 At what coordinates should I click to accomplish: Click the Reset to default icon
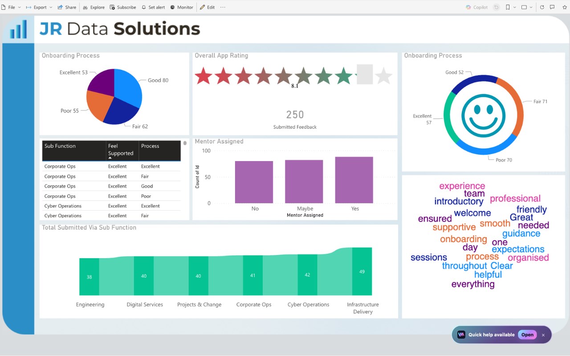496,7
